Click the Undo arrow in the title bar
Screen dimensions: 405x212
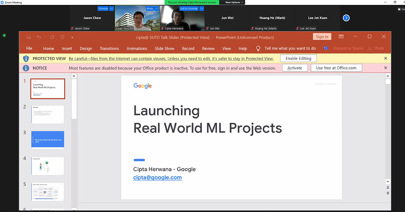[39, 37]
